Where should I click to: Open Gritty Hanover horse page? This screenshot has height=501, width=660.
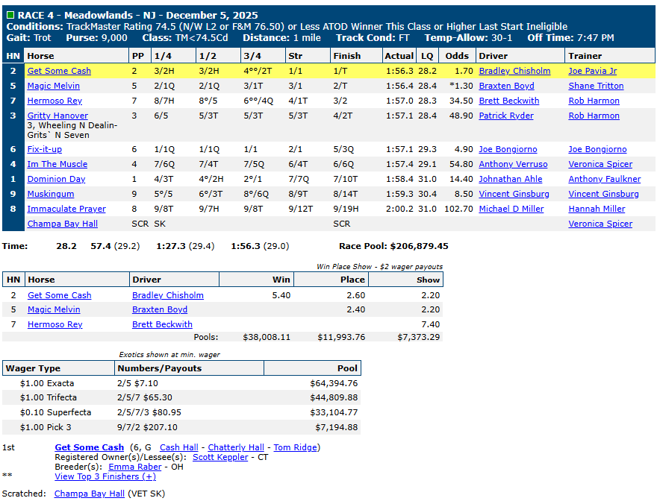(x=57, y=116)
